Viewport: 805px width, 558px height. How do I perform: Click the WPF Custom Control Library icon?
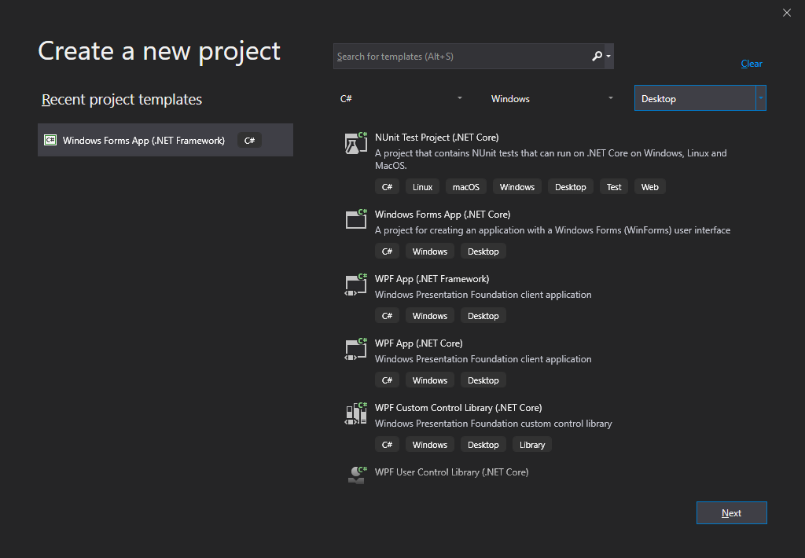click(x=356, y=413)
